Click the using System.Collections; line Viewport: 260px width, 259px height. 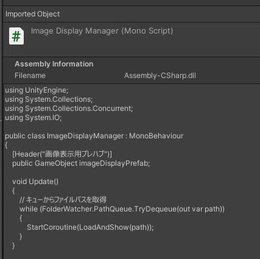[49, 99]
